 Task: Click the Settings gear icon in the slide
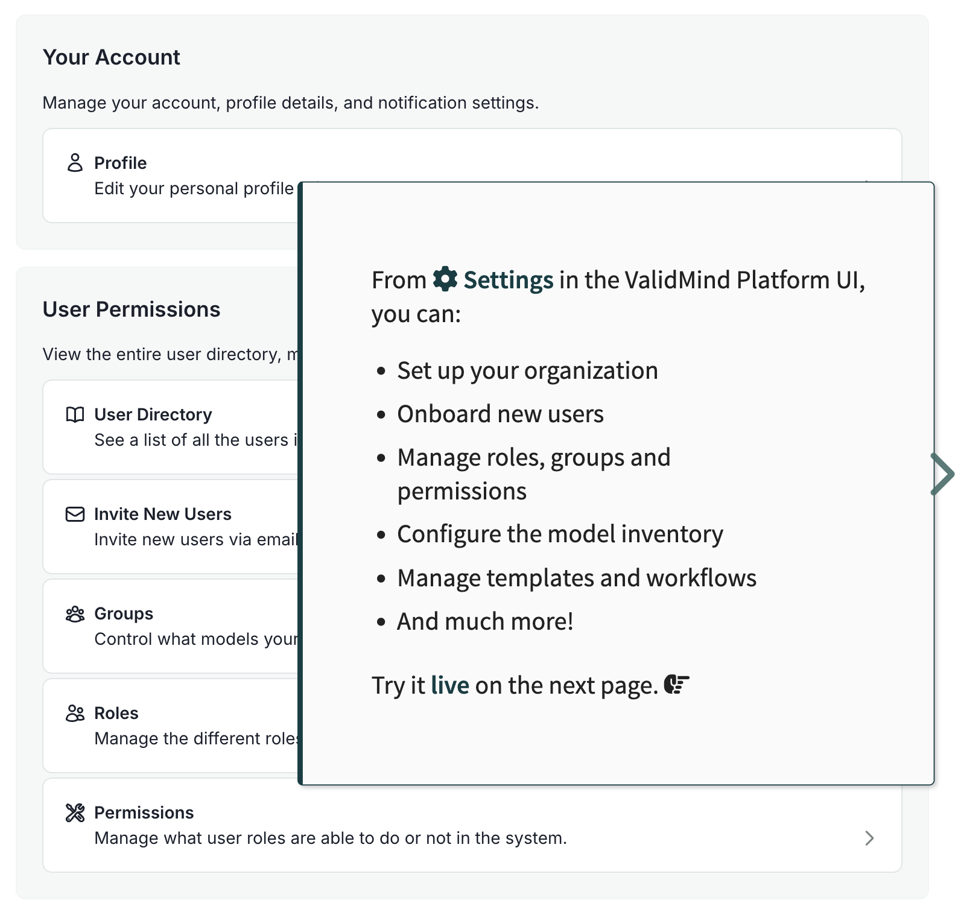coord(445,279)
